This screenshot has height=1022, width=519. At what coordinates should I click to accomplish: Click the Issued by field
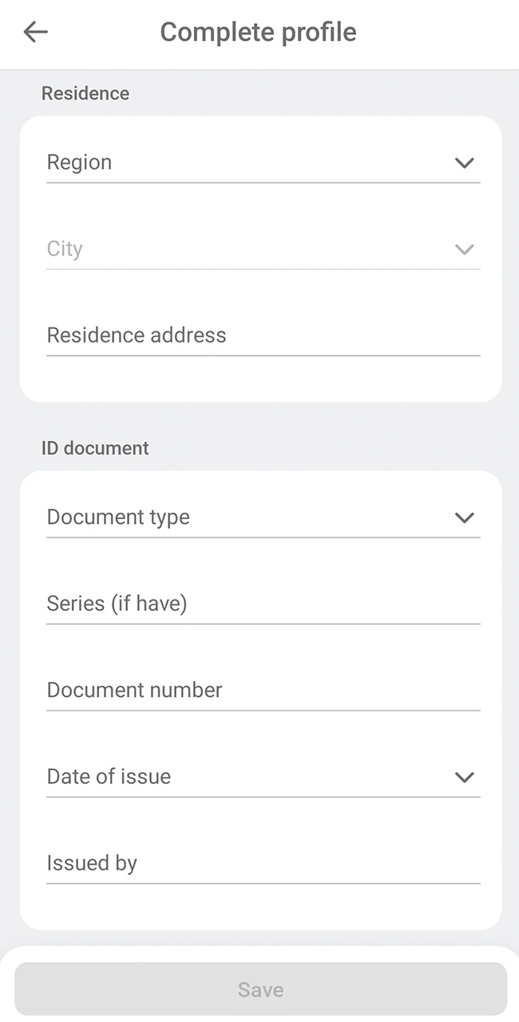tap(259, 863)
